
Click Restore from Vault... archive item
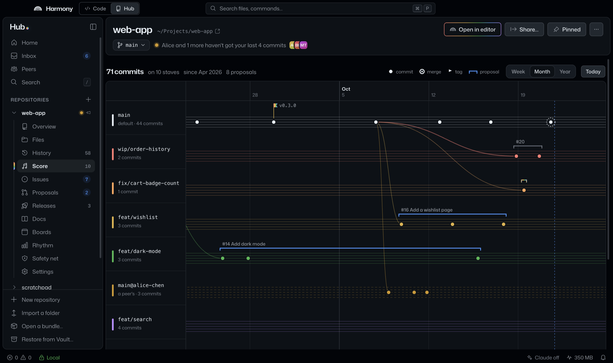tap(51, 339)
